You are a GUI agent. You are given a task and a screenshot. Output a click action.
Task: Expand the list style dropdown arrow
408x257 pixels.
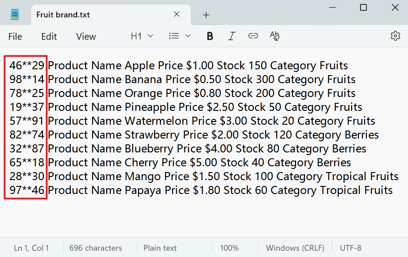[188, 36]
